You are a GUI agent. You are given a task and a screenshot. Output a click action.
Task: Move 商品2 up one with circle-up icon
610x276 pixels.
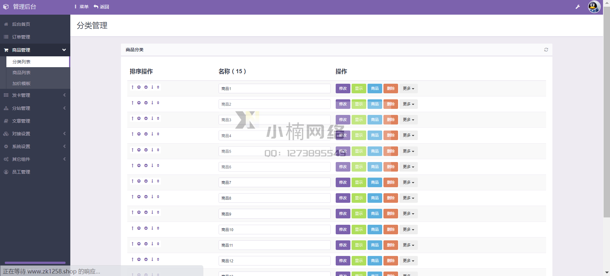139,103
